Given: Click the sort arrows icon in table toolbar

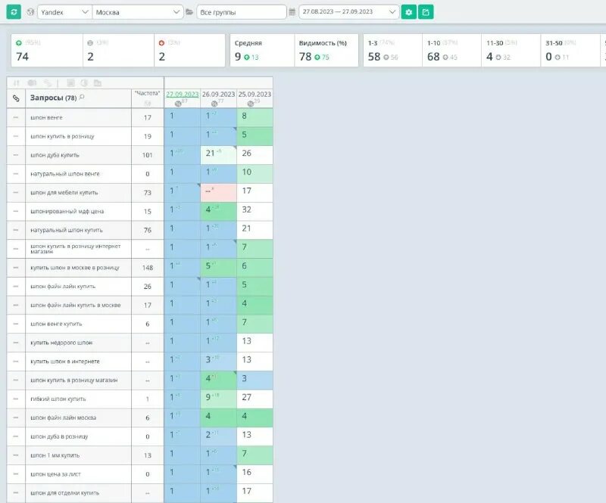Looking at the screenshot, I should 16,83.
